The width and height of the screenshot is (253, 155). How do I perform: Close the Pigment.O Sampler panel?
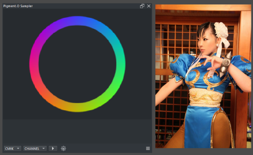149,6
